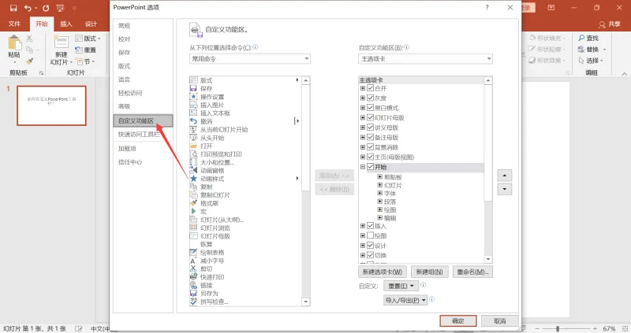Collapse the 开始 node in the tabs tree
This screenshot has width=631, height=333.
(363, 167)
